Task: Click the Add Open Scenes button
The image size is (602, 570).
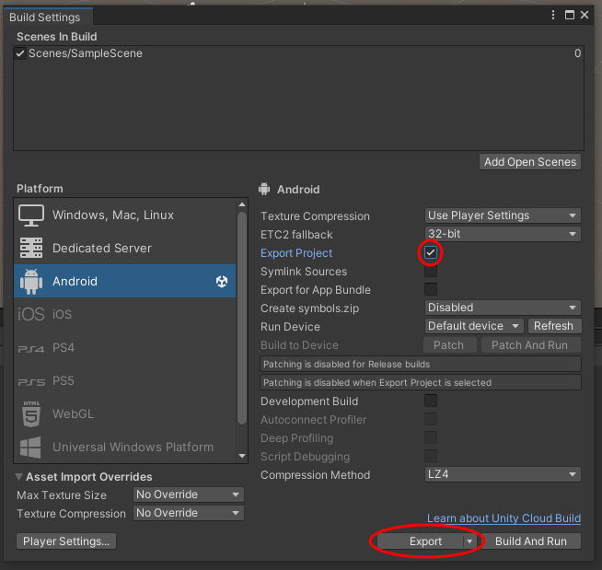Action: point(530,162)
